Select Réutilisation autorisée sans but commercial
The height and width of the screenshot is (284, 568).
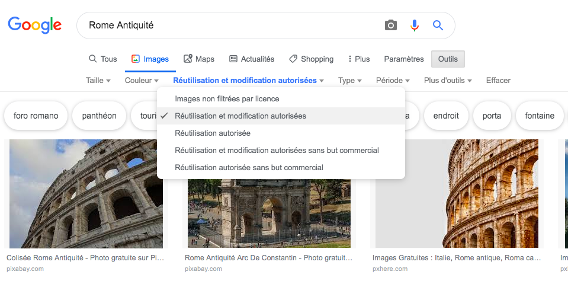pos(249,167)
